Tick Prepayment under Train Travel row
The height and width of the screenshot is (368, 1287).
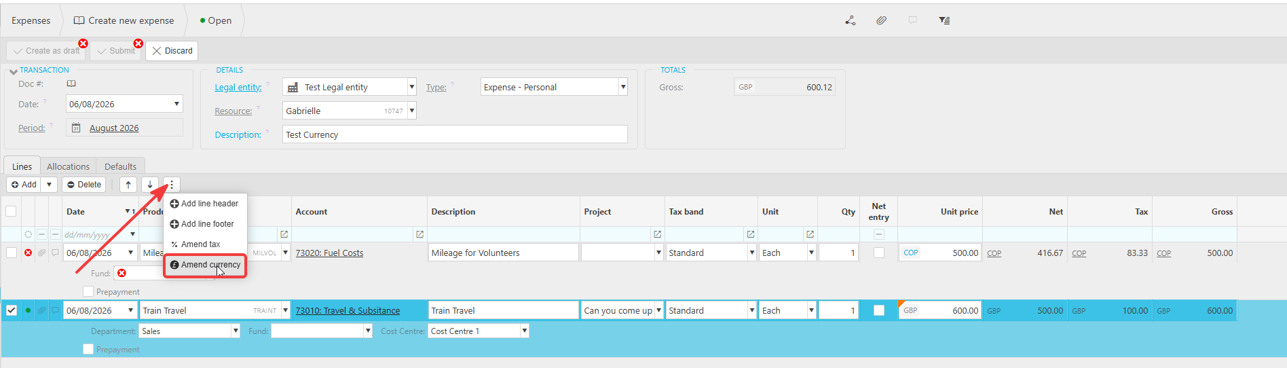point(88,349)
